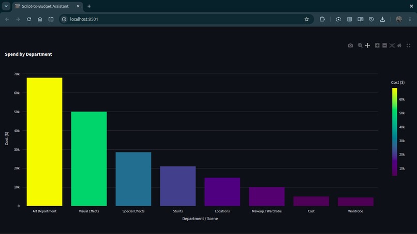
Task: Open the reading mode book icon
Action: click(x=361, y=19)
